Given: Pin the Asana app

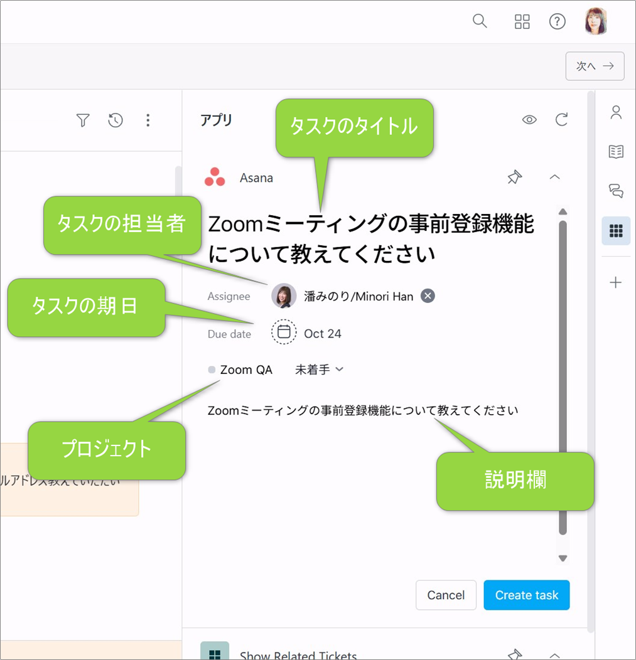Looking at the screenshot, I should tap(514, 178).
